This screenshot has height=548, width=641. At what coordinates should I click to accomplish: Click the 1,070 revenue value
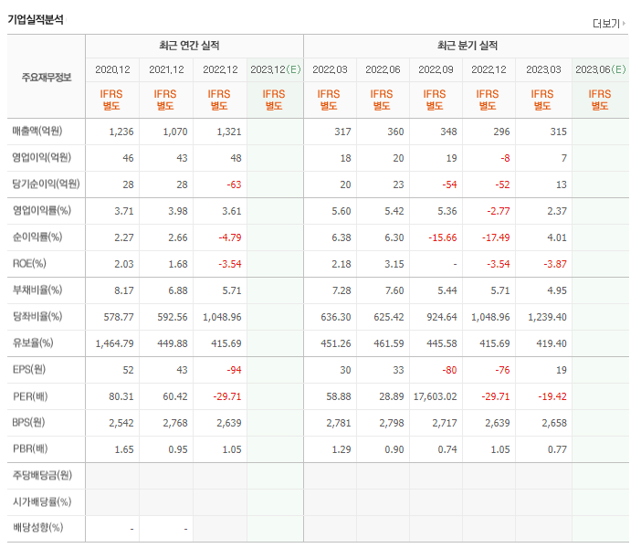[x=175, y=132]
